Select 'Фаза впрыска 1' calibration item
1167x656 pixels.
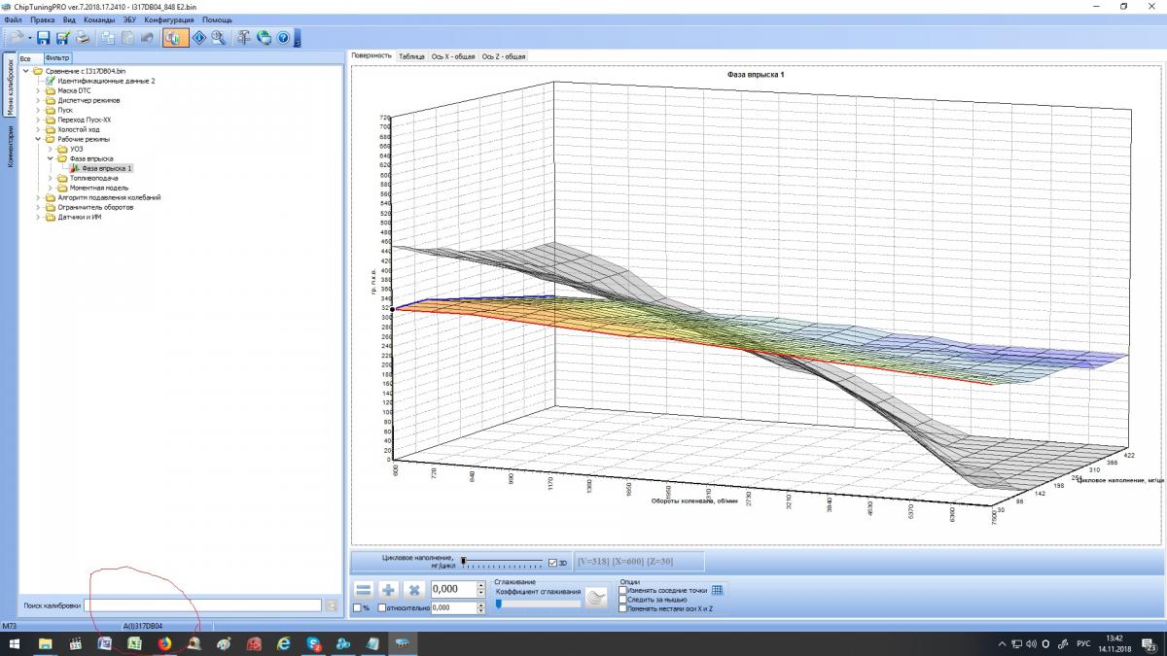pyautogui.click(x=107, y=168)
